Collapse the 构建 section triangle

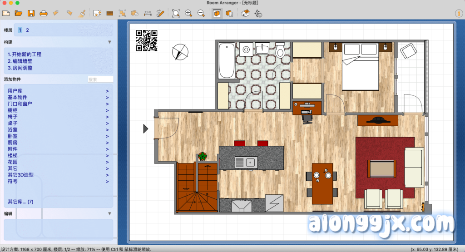(109, 42)
